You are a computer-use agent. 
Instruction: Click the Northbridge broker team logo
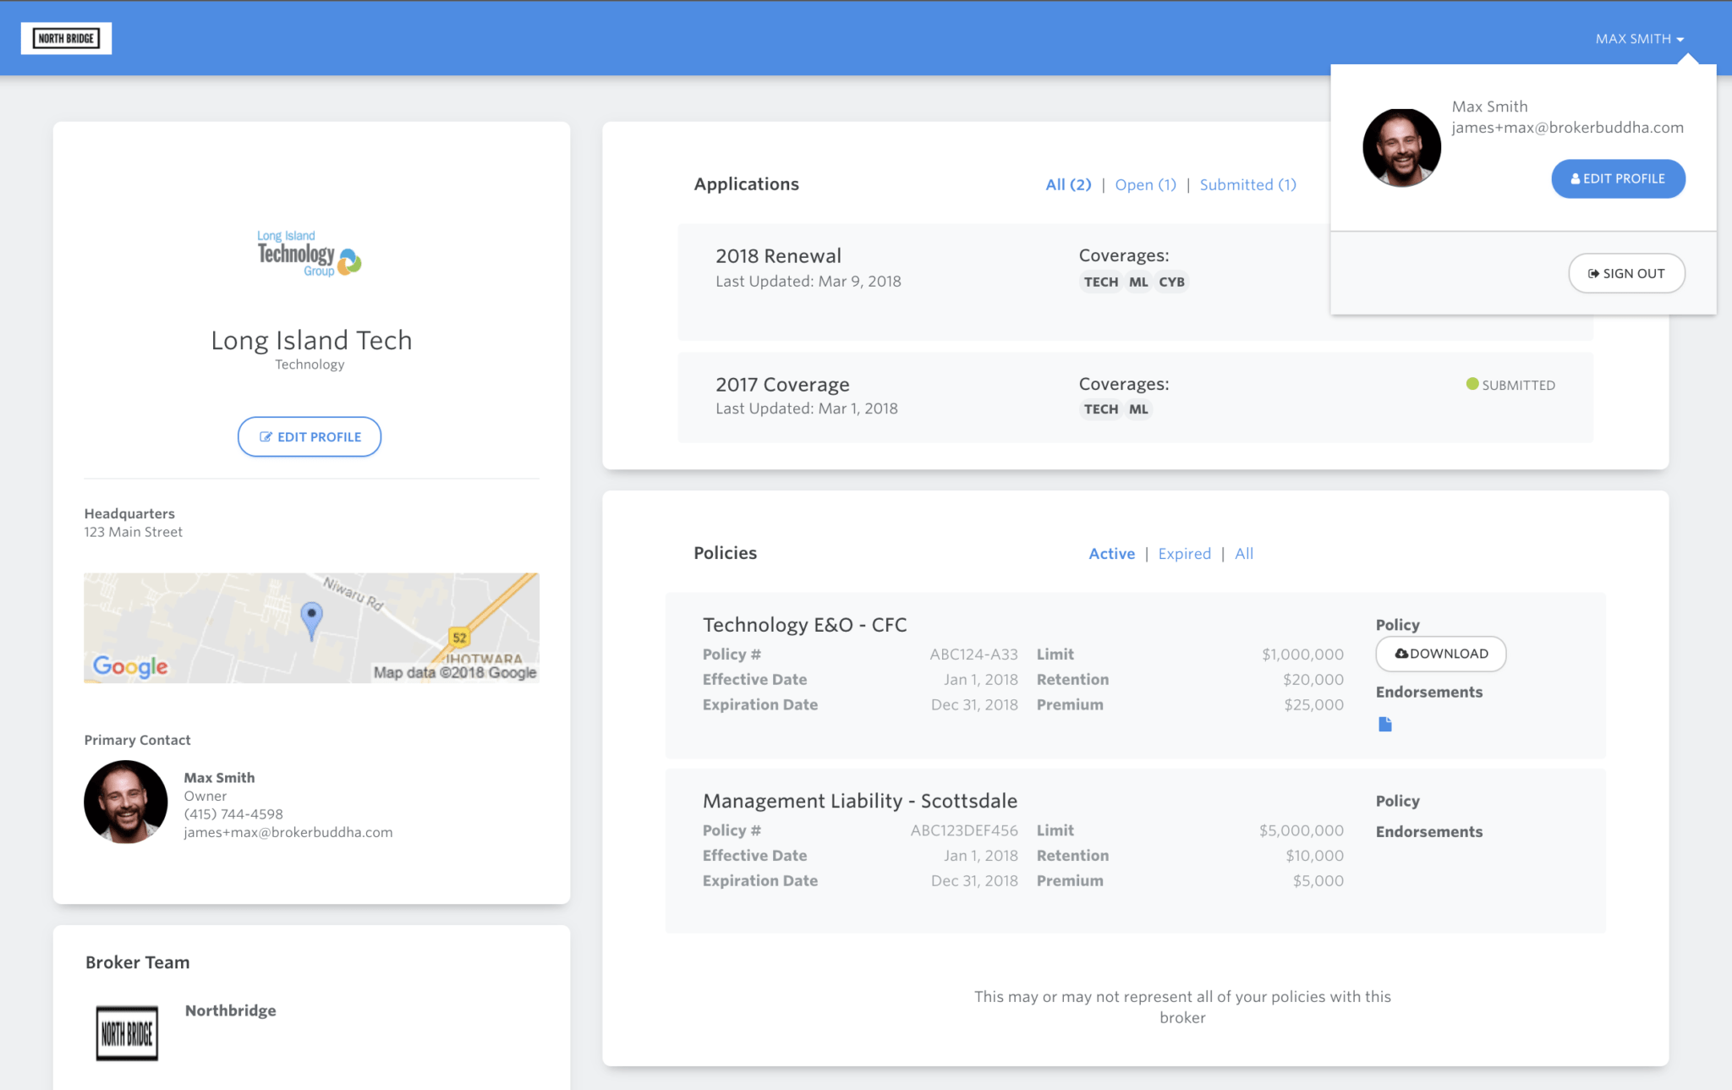click(127, 1033)
